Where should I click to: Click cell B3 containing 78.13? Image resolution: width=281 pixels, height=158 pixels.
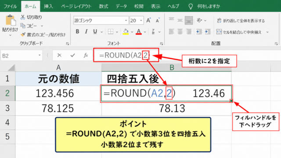(x=166, y=108)
